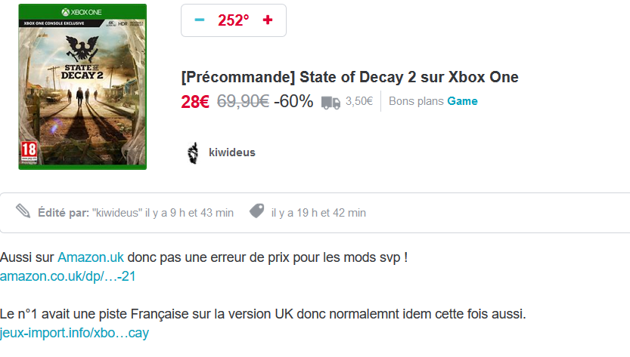Open the jeux-import.info link
The height and width of the screenshot is (357, 630).
pyautogui.click(x=74, y=333)
